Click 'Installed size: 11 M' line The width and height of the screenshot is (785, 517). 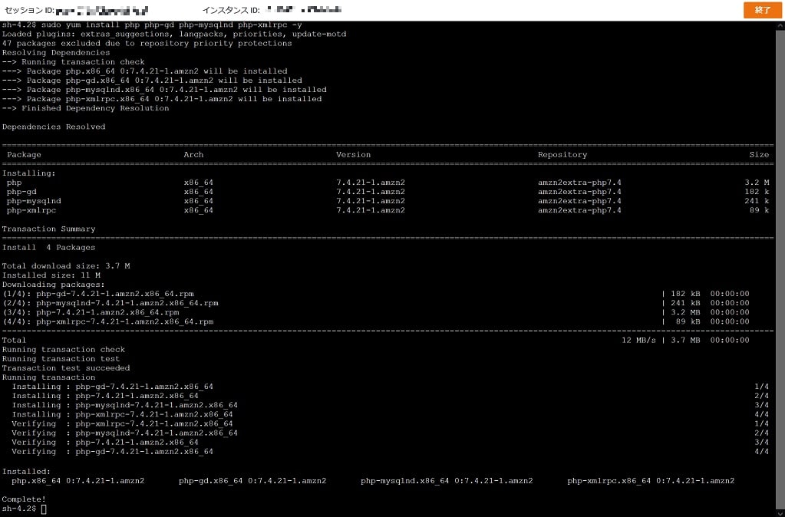coord(51,275)
